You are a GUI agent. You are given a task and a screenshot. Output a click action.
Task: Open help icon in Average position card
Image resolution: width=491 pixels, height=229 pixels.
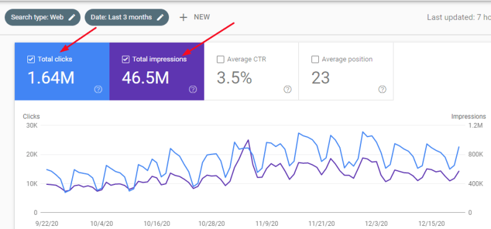382,90
